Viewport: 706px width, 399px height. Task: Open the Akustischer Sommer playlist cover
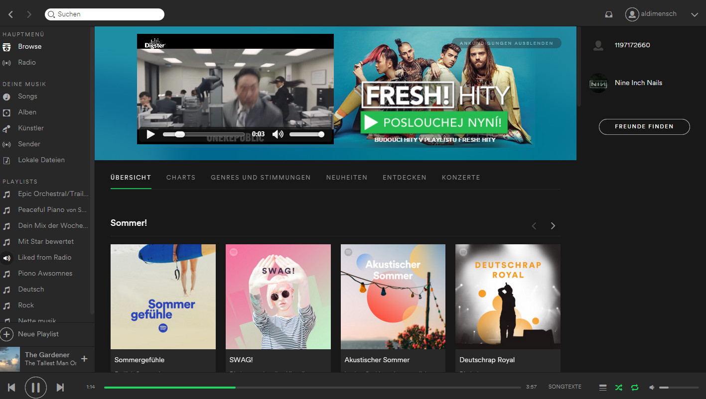tap(393, 297)
